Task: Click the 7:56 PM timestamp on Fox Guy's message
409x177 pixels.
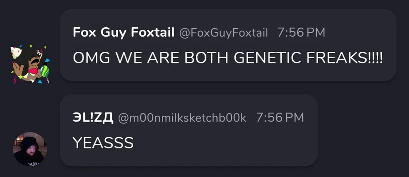Action: coord(301,33)
